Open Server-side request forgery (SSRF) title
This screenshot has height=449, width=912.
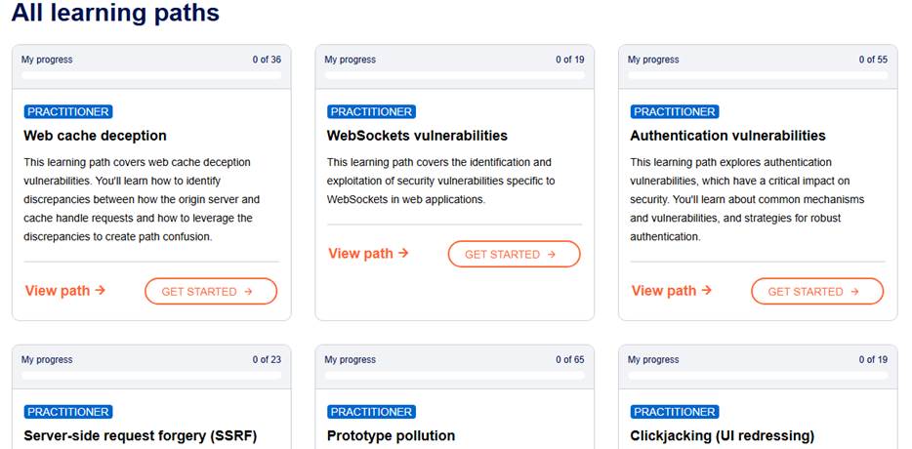[141, 435]
